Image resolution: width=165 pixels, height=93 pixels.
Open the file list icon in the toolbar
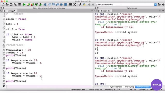19,4
